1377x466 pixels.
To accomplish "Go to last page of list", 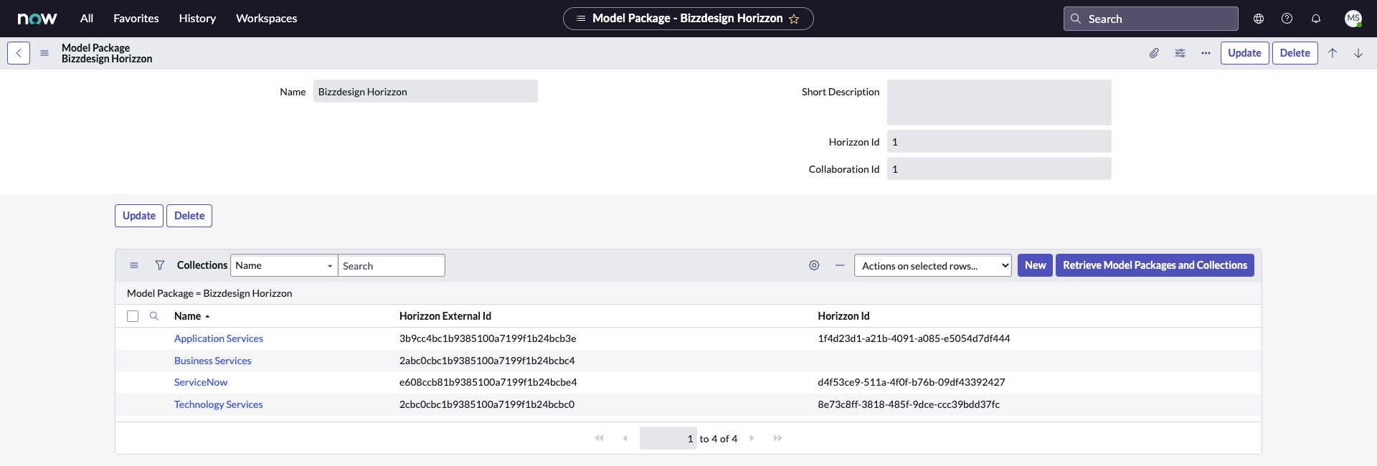I will point(777,438).
